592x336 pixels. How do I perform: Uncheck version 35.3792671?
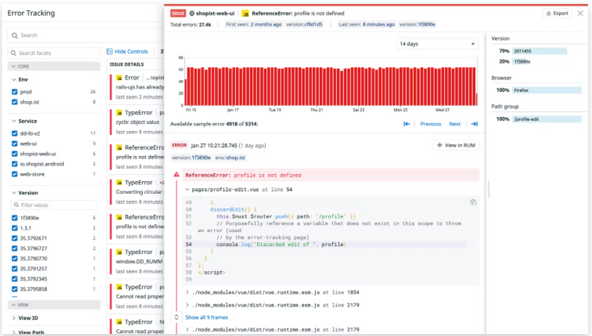point(15,239)
